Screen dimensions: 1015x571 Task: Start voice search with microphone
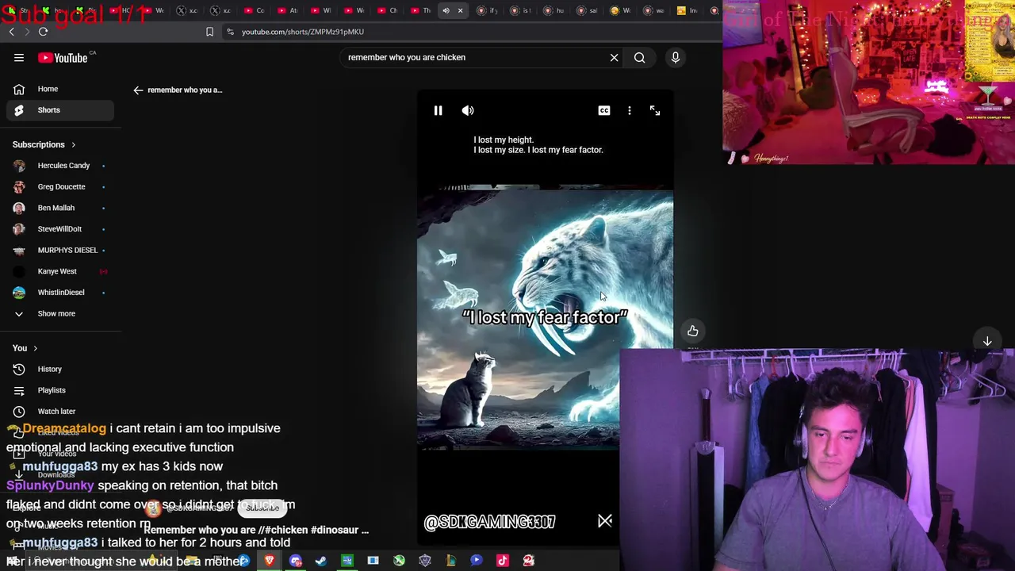(x=676, y=57)
